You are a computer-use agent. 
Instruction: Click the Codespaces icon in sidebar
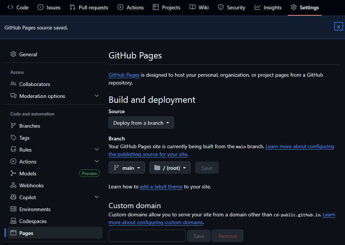point(13,221)
